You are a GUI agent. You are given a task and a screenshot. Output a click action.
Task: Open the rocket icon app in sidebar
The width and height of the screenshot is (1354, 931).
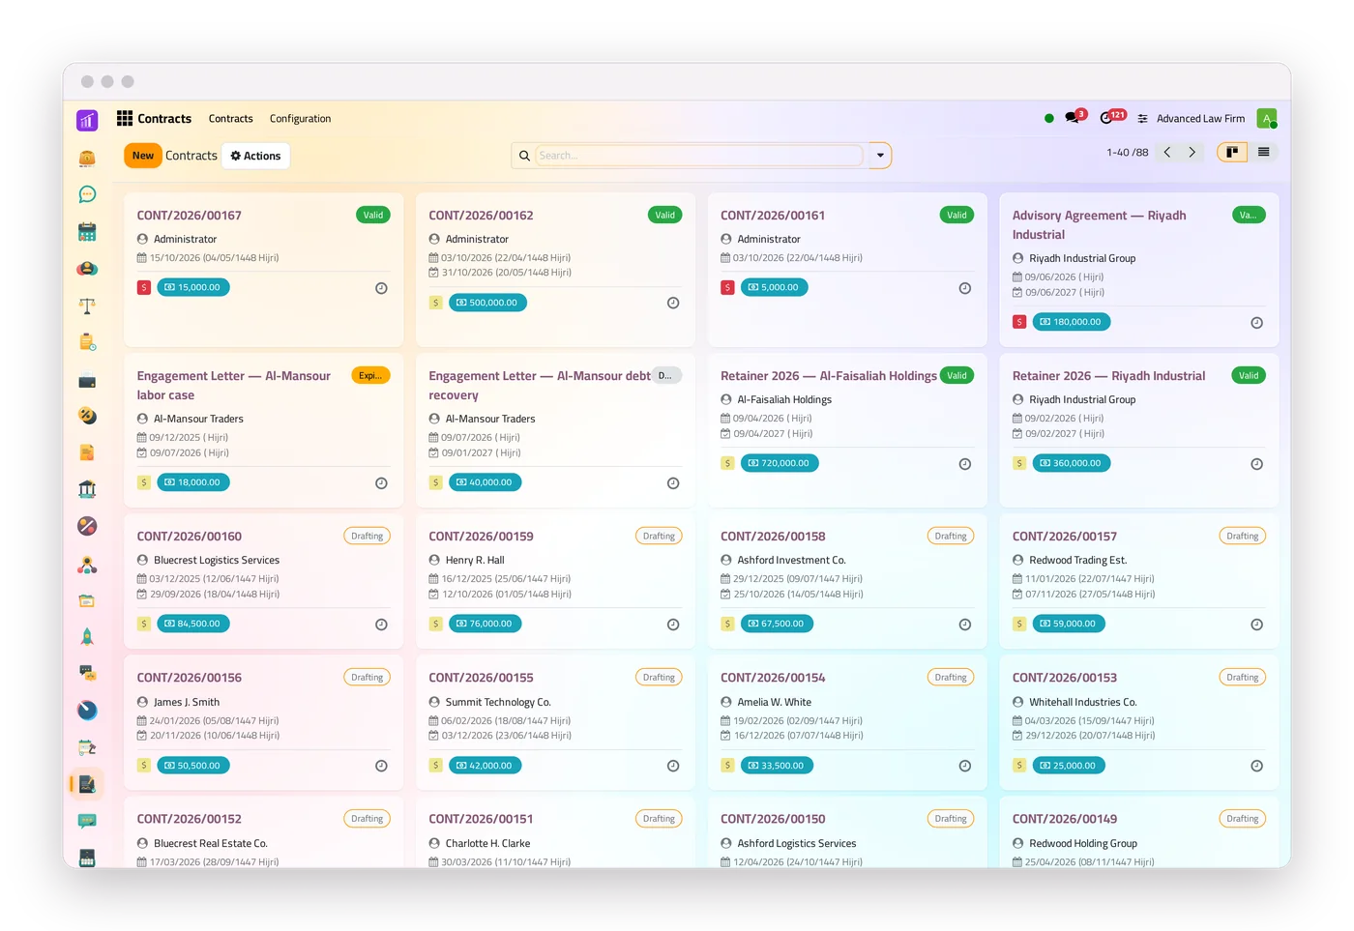87,636
